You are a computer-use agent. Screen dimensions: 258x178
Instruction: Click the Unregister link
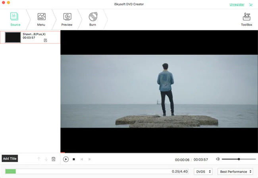tap(237, 5)
